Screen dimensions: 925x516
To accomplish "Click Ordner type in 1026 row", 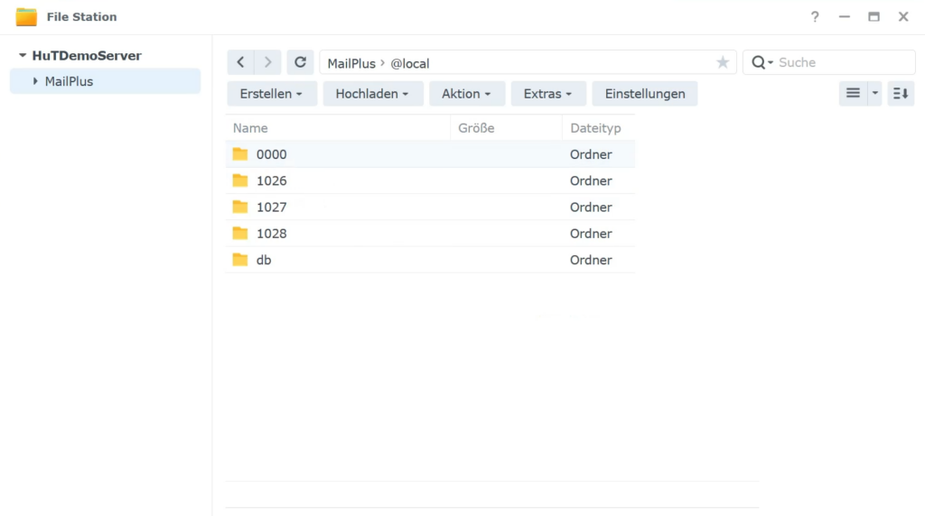I will [591, 180].
